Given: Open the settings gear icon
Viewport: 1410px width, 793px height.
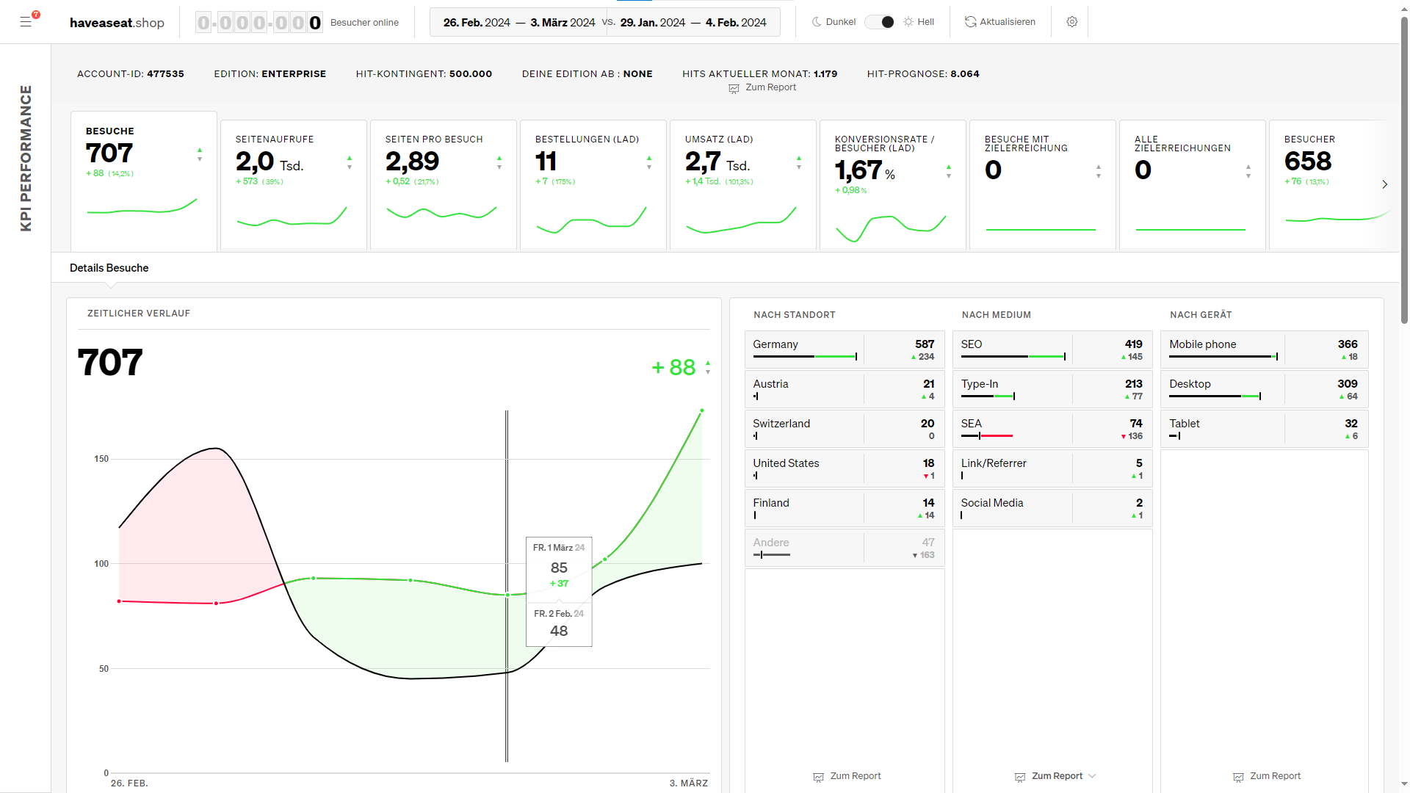Looking at the screenshot, I should click(x=1071, y=22).
